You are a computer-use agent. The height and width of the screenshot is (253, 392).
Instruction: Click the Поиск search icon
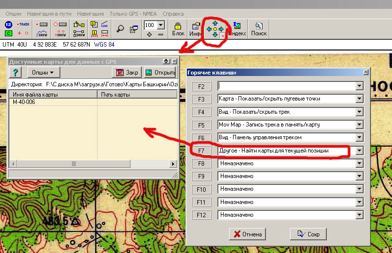pos(259,28)
